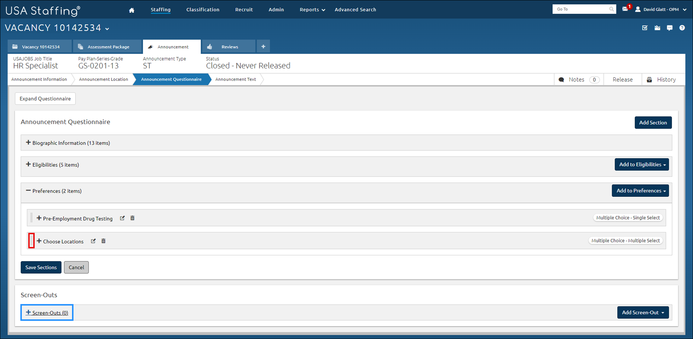Open the Classification menu
This screenshot has height=339, width=693.
tap(203, 10)
